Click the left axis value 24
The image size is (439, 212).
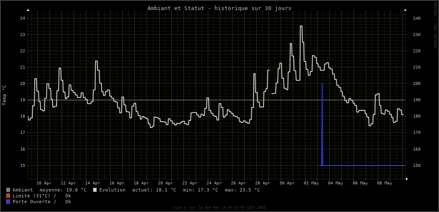click(x=22, y=18)
